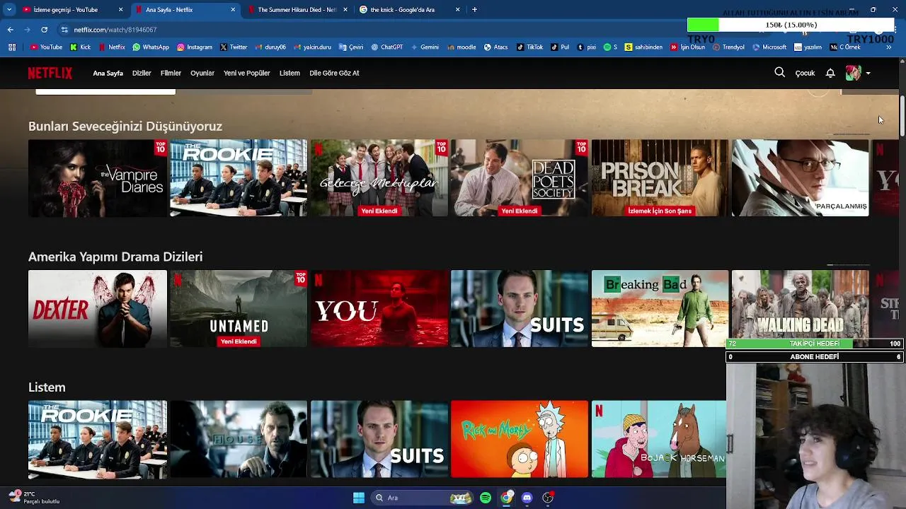Open the Gemini bookmark
This screenshot has height=509, width=906.
[424, 47]
